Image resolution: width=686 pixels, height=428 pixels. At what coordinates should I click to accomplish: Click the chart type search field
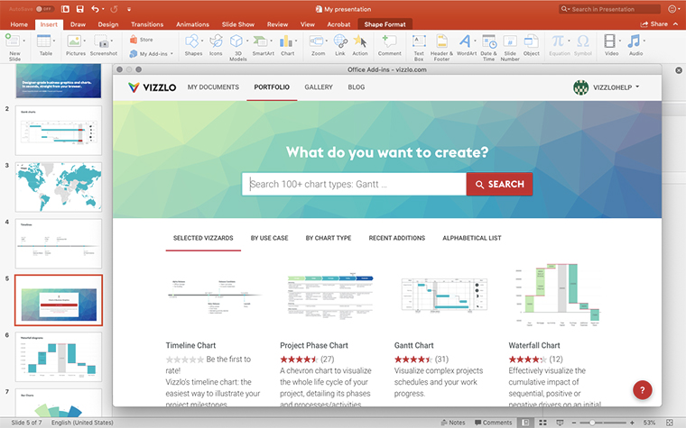pos(354,185)
